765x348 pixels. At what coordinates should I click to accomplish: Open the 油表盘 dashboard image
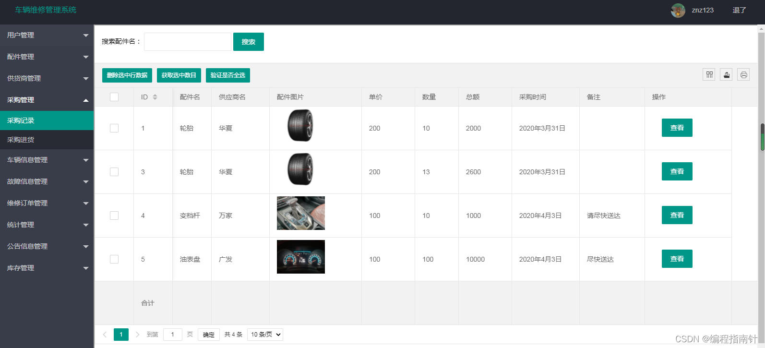[301, 257]
